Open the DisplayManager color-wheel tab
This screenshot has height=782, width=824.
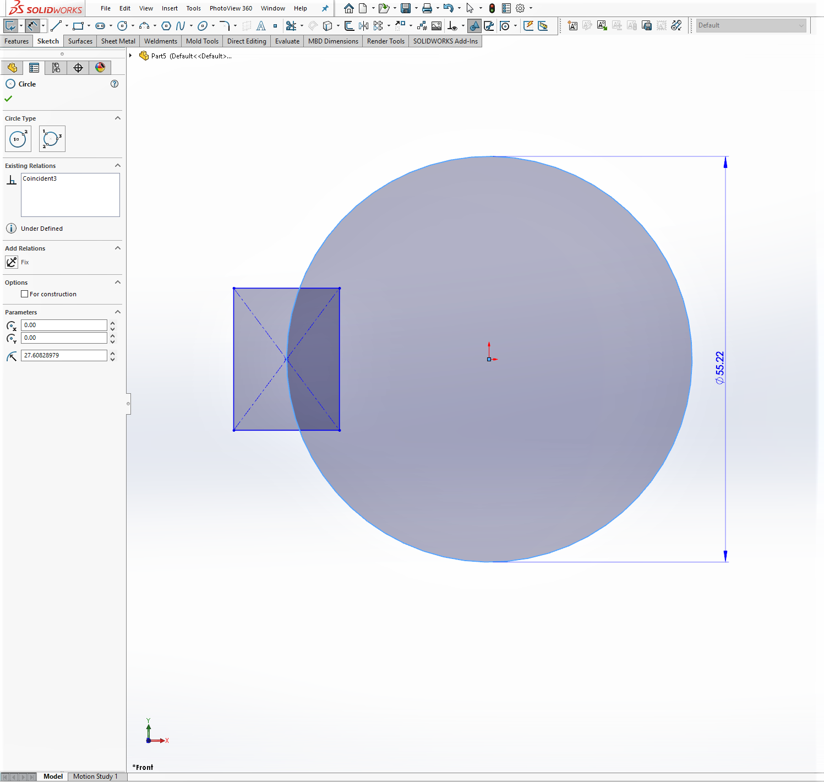pyautogui.click(x=100, y=68)
